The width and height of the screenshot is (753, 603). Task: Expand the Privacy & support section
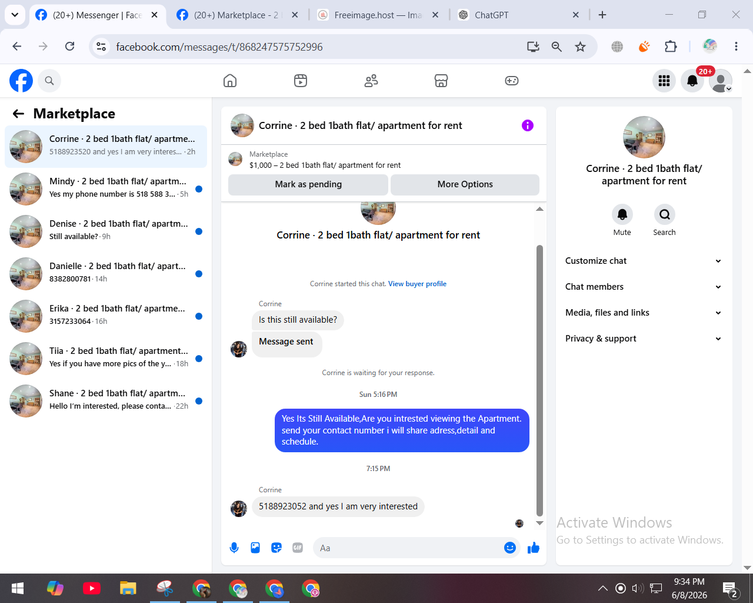pos(644,339)
